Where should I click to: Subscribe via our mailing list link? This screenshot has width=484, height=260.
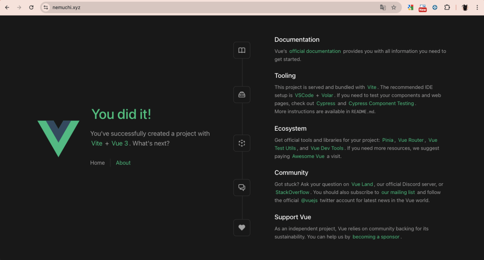[x=398, y=192]
